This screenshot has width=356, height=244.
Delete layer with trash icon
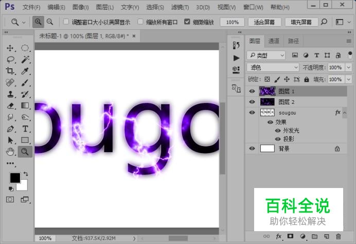click(x=339, y=236)
